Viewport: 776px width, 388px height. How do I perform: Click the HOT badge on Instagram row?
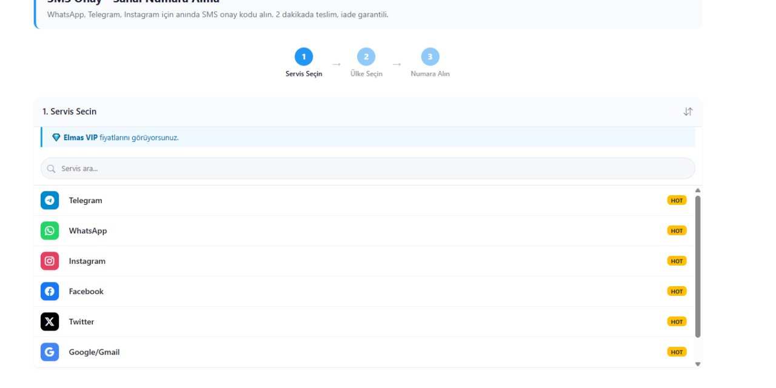click(x=677, y=261)
